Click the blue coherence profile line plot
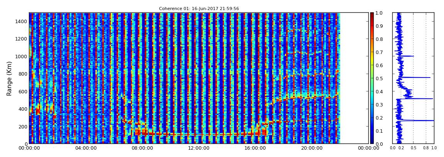This screenshot has height=157, width=444. coord(413,78)
